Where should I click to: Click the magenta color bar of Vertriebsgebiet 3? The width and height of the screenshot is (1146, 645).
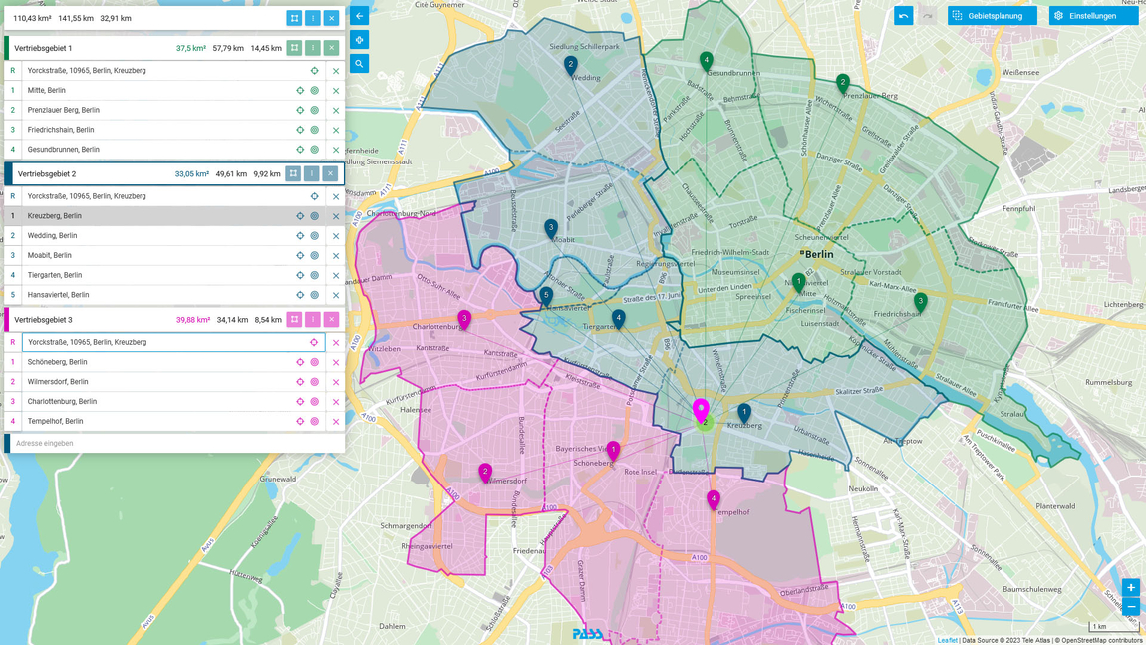[7, 320]
